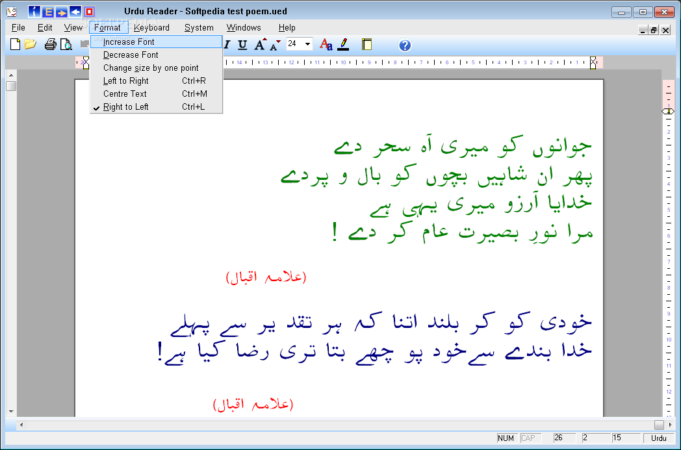Image resolution: width=681 pixels, height=450 pixels.
Task: Click the blue 'i' info icon in title bar
Action: coord(34,12)
